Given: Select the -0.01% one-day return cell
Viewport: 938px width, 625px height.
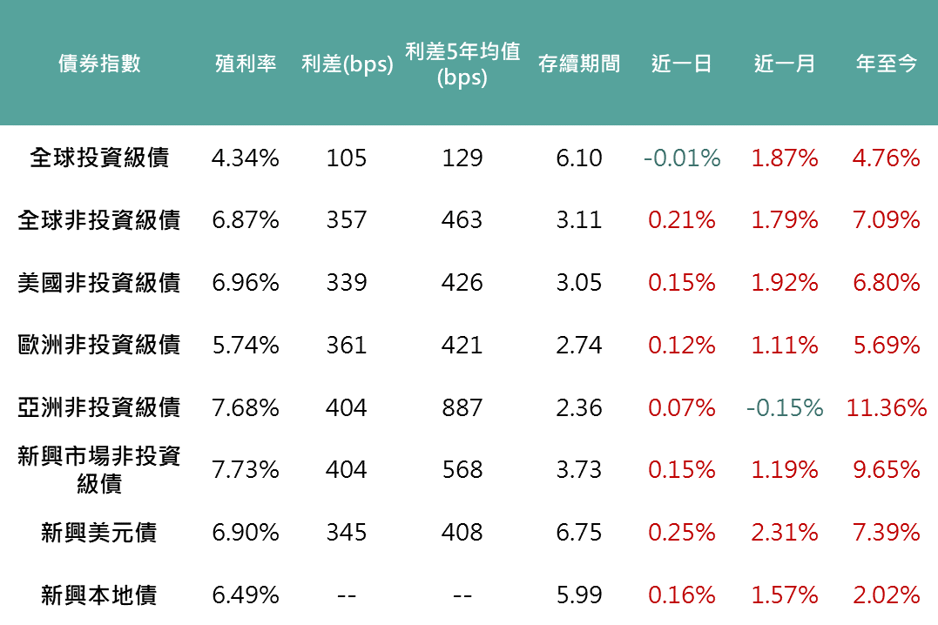Looking at the screenshot, I should 682,158.
